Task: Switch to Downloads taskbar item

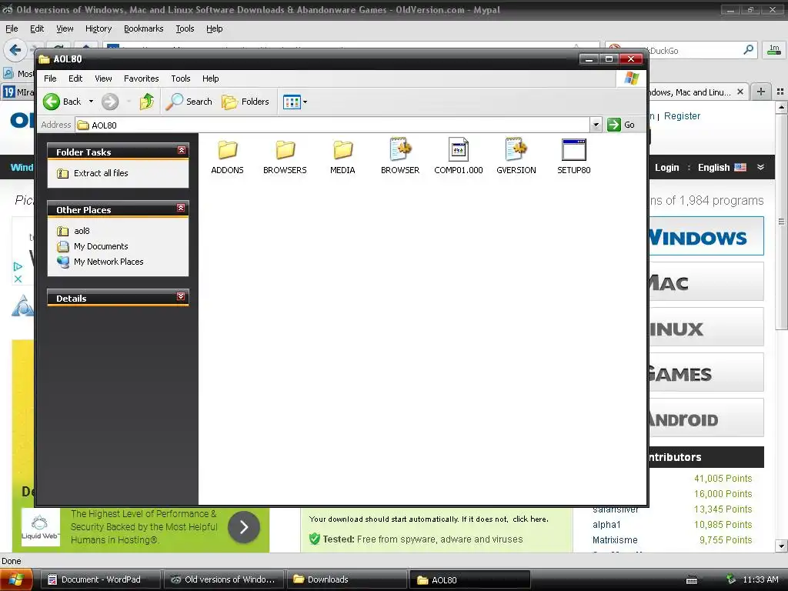Action: (x=346, y=579)
